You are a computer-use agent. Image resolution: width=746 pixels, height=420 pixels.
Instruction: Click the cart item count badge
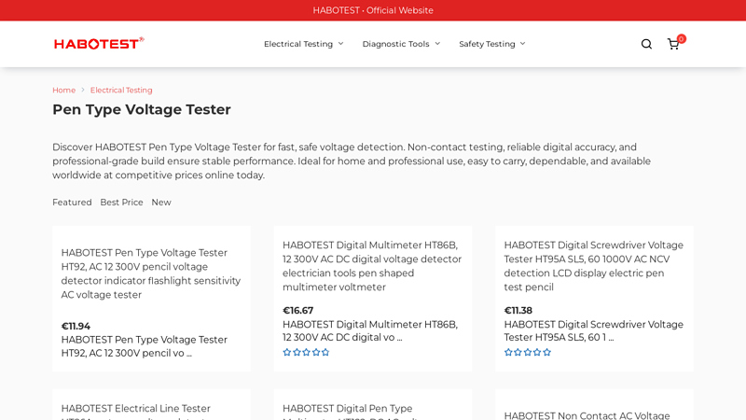(x=682, y=39)
